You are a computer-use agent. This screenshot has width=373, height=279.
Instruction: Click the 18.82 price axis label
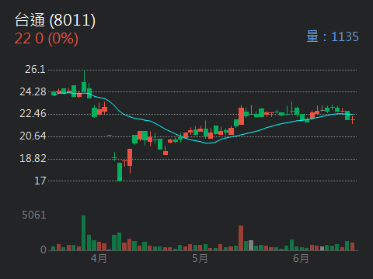coord(33,158)
